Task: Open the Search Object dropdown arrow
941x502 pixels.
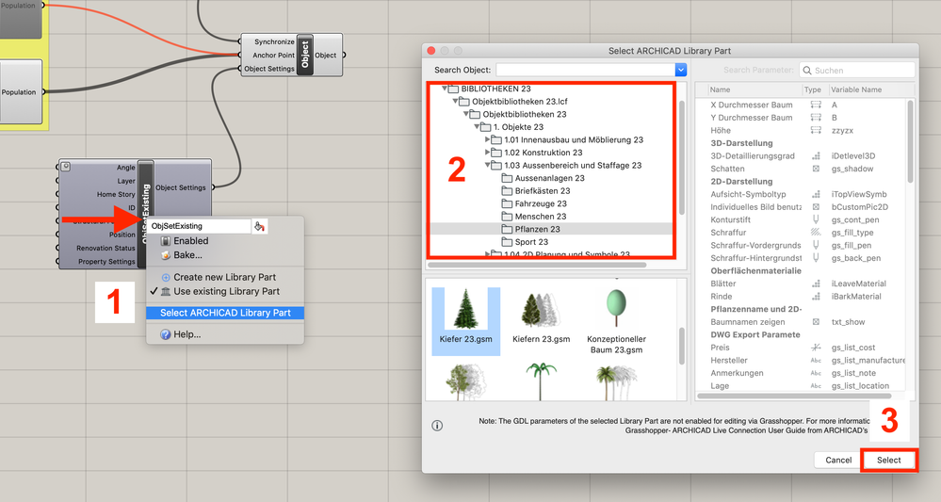Action: 680,71
